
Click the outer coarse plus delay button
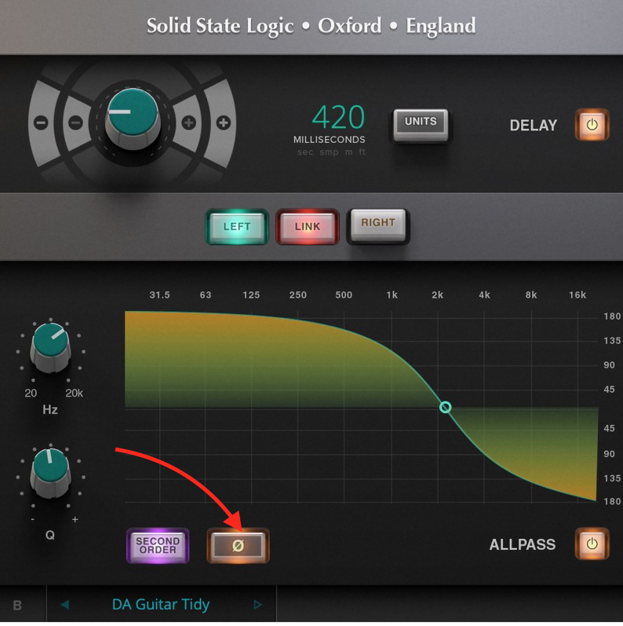pos(224,123)
